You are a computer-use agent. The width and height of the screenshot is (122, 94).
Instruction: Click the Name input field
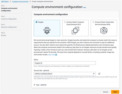tap(65, 63)
